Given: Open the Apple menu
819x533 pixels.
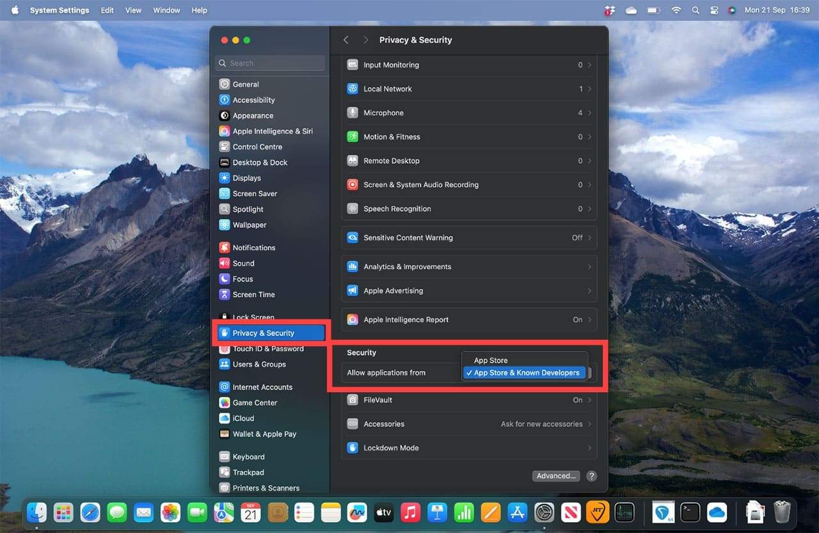Looking at the screenshot, I should point(15,10).
